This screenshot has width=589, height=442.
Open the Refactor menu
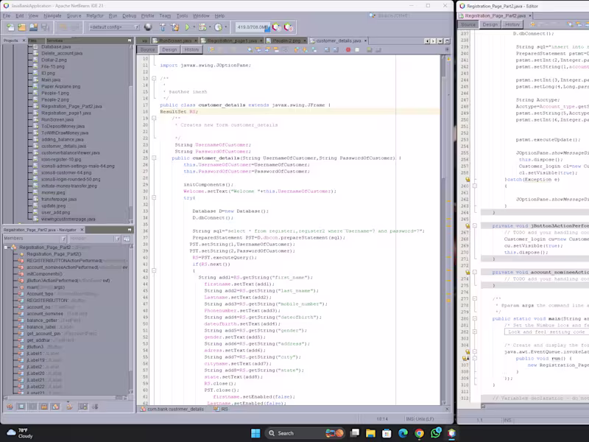pyautogui.click(x=95, y=15)
